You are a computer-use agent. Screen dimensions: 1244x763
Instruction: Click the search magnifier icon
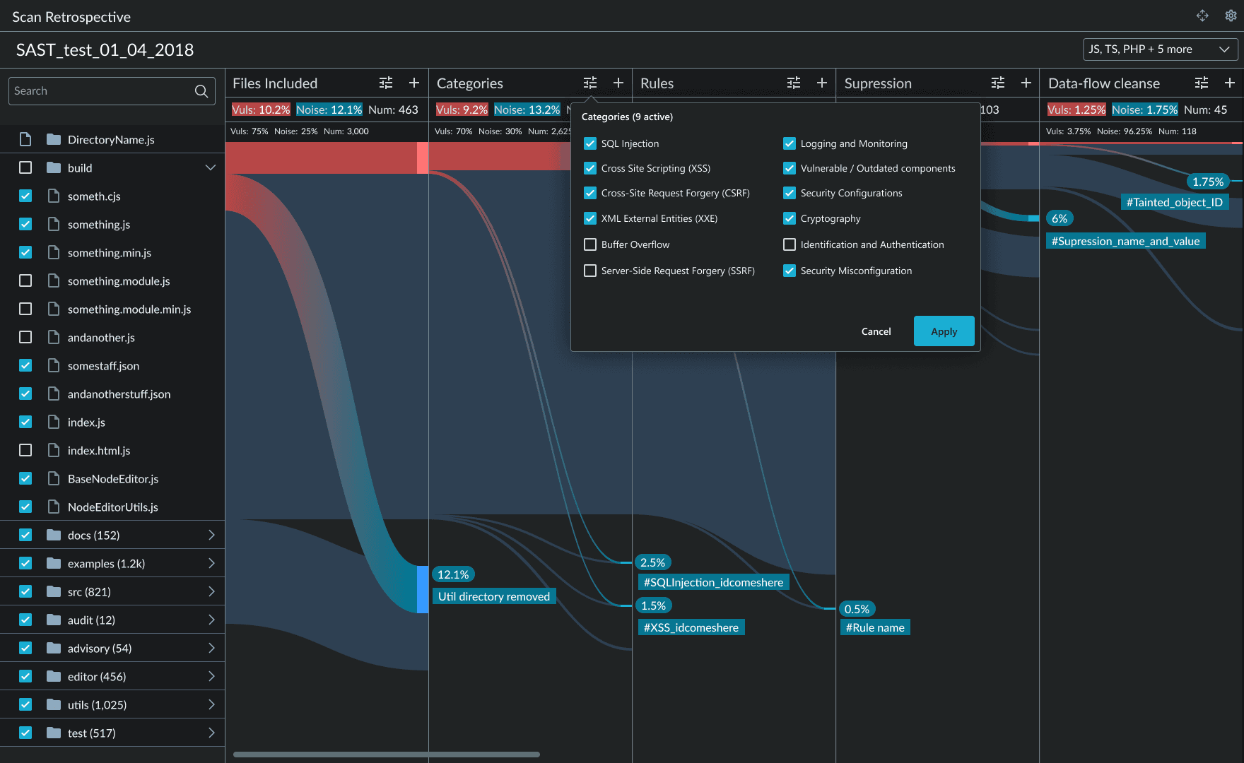pyautogui.click(x=201, y=91)
